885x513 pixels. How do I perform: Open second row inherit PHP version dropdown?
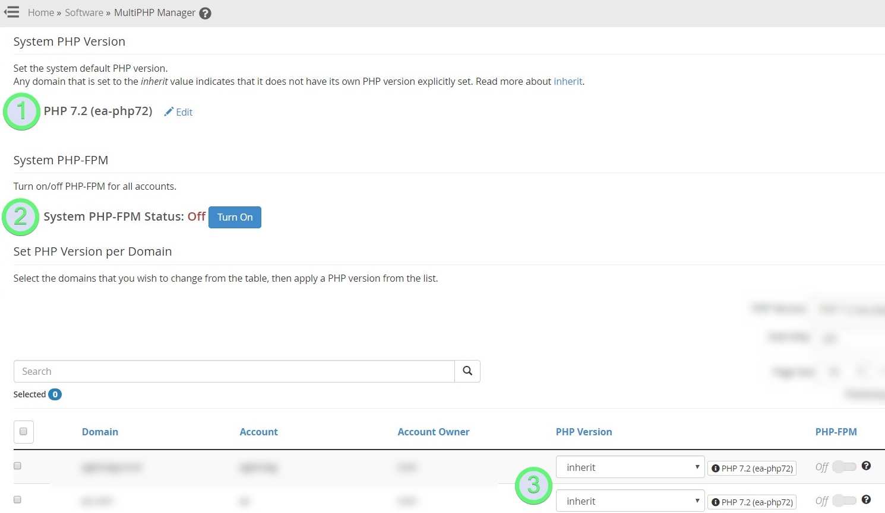point(630,501)
